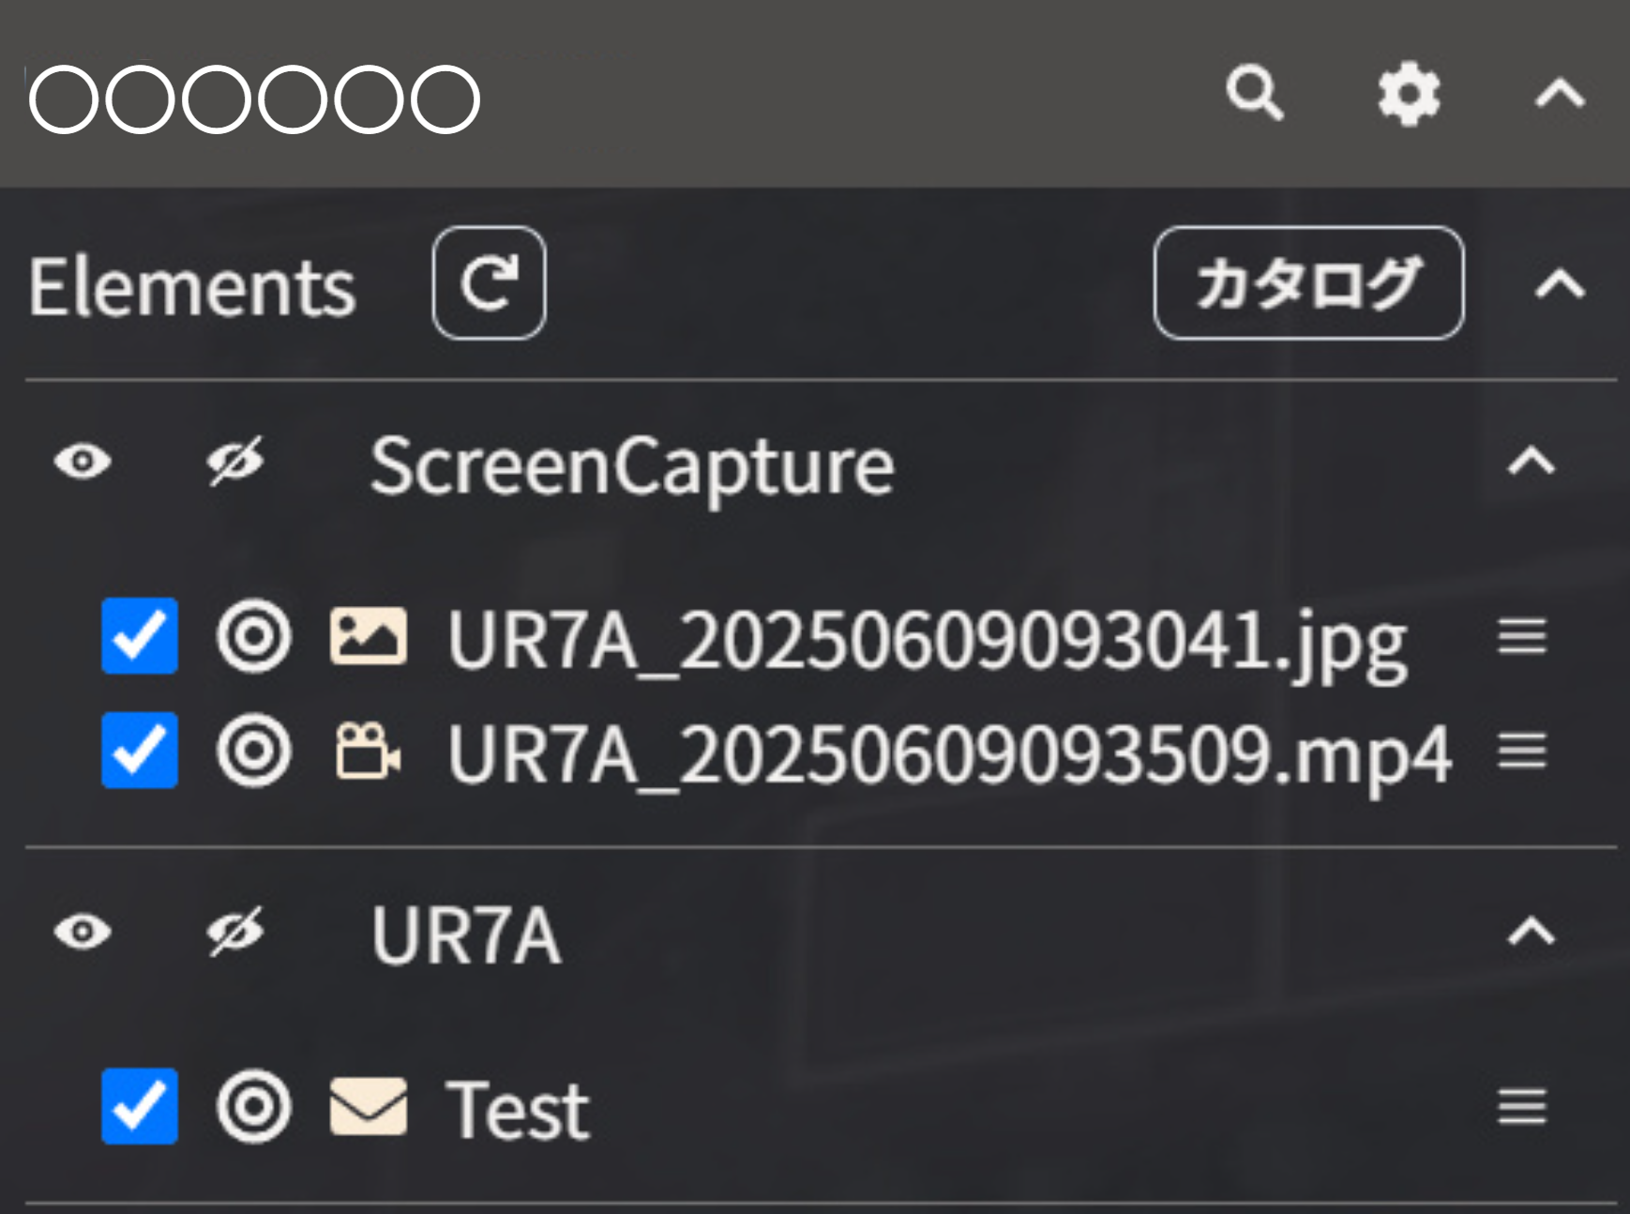1630x1214 pixels.
Task: Click the target icon beside Test
Action: (254, 1107)
